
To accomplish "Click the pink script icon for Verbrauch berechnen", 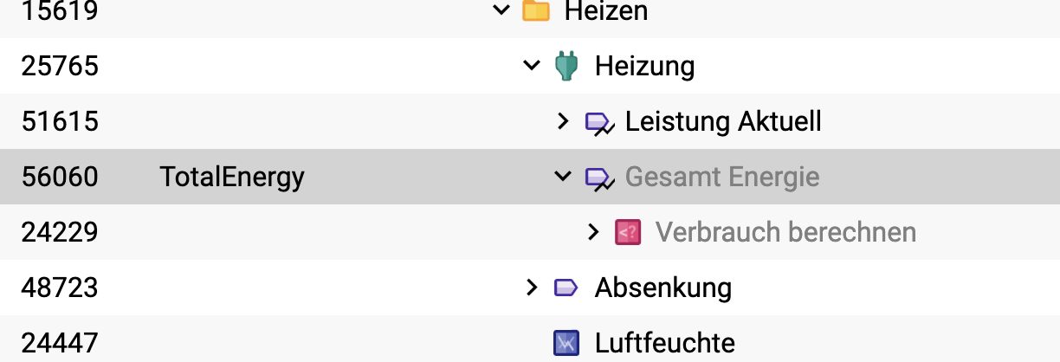I will tap(628, 232).
